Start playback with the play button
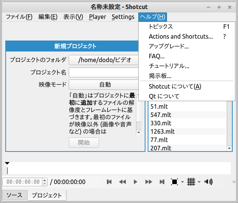The height and width of the screenshot is (203, 238). pos(135,182)
